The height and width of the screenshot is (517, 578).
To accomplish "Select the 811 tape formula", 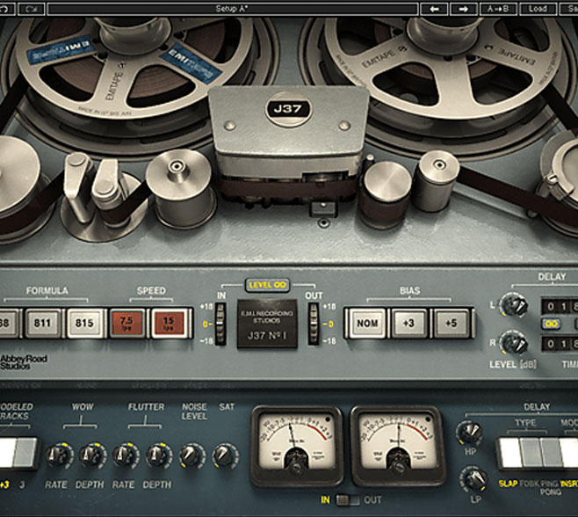I will (42, 324).
